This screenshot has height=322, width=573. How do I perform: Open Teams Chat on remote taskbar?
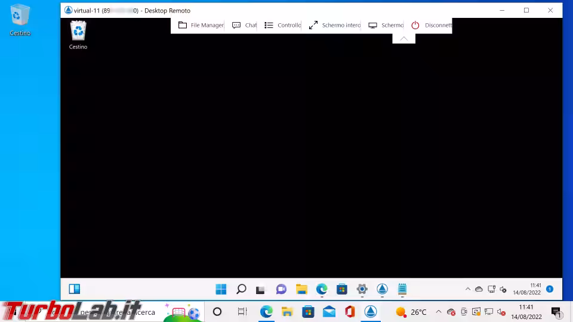point(281,289)
